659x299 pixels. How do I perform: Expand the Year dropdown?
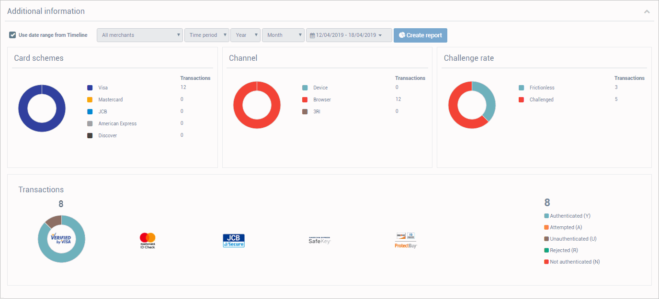tap(245, 35)
